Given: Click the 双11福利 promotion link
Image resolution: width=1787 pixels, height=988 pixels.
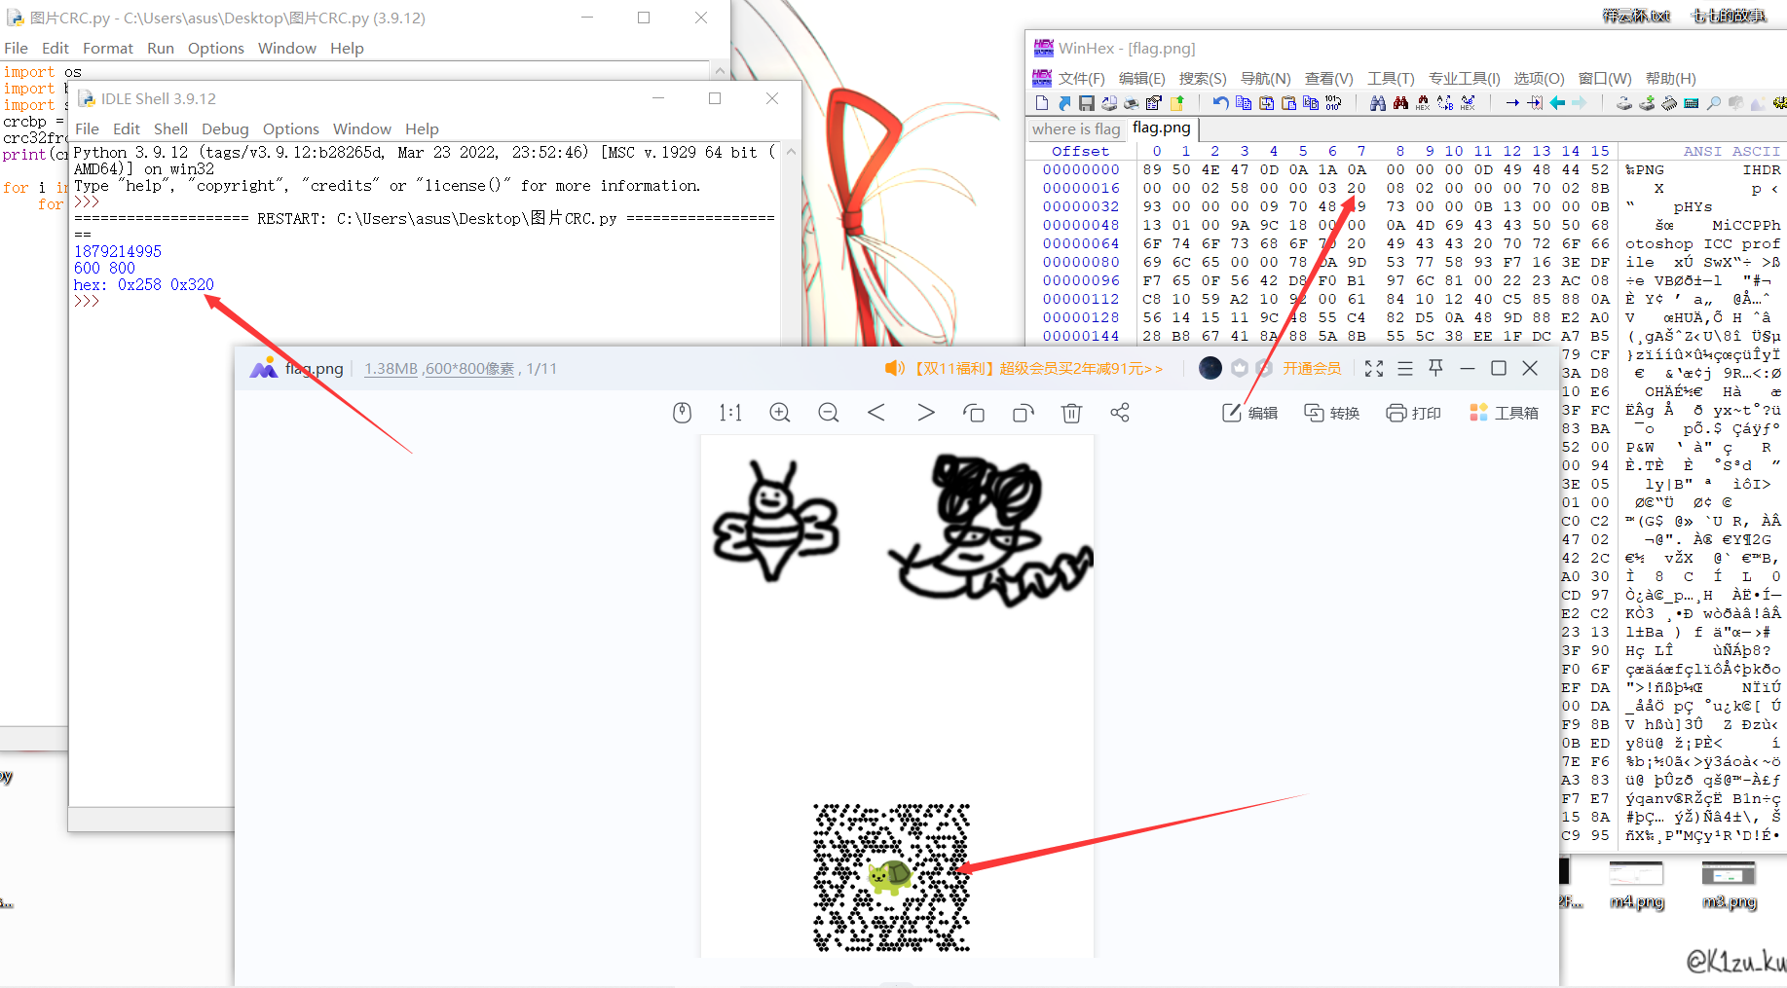Looking at the screenshot, I should click(1024, 368).
